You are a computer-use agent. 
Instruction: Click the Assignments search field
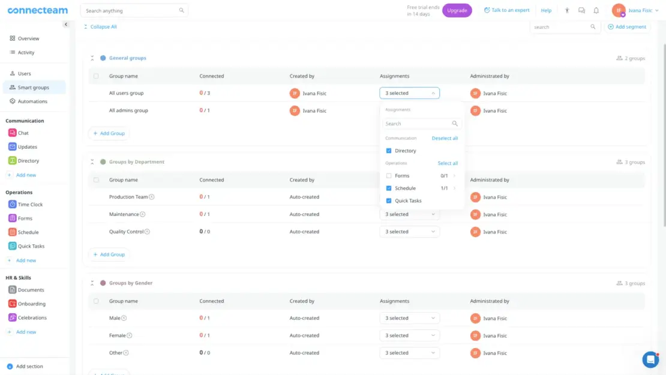pos(421,124)
